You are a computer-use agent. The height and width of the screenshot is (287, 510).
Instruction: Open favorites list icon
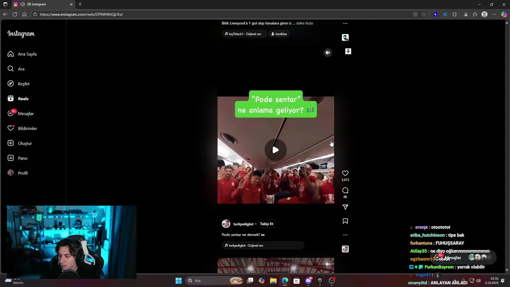pos(475,14)
